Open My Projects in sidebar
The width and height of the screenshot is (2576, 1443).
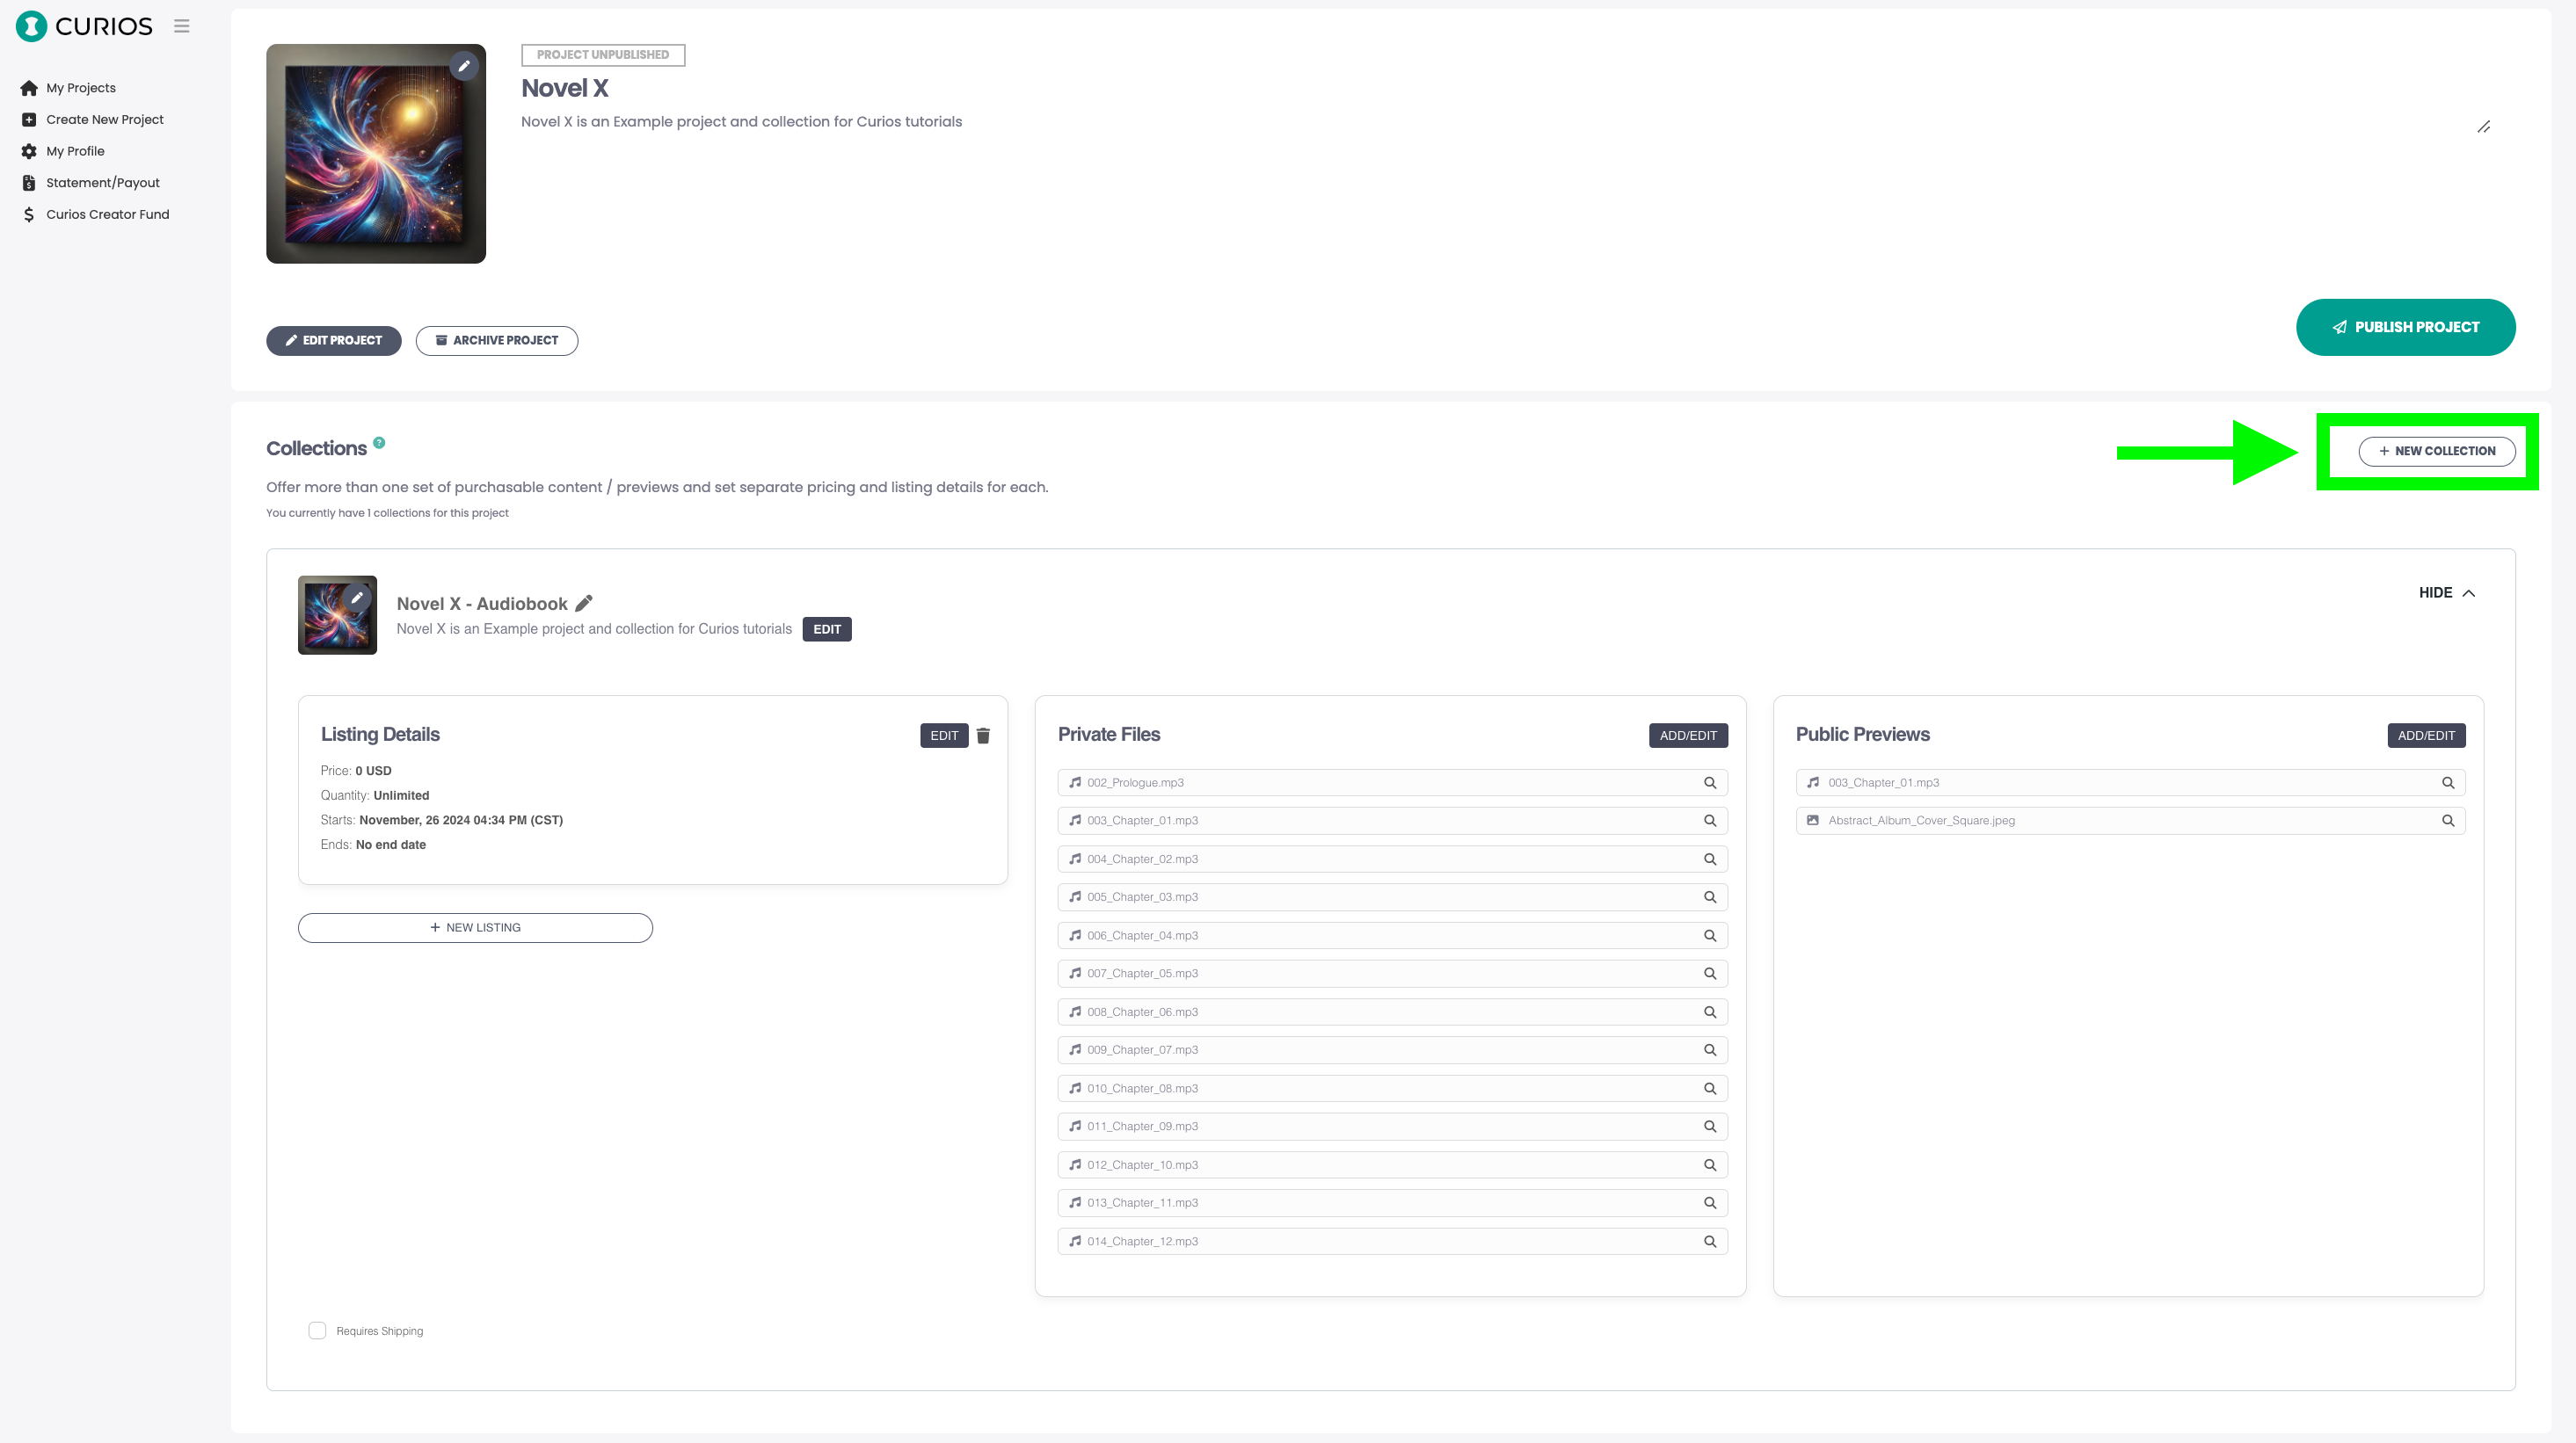(81, 88)
